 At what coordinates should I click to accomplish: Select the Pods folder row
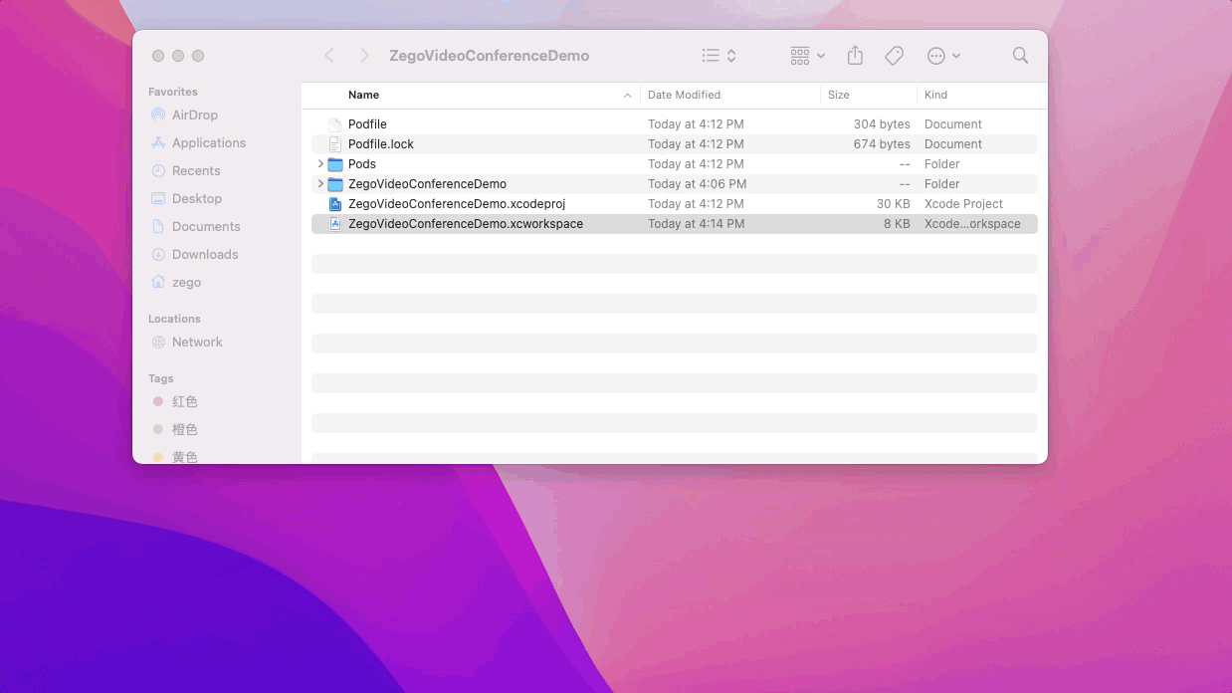click(x=675, y=164)
